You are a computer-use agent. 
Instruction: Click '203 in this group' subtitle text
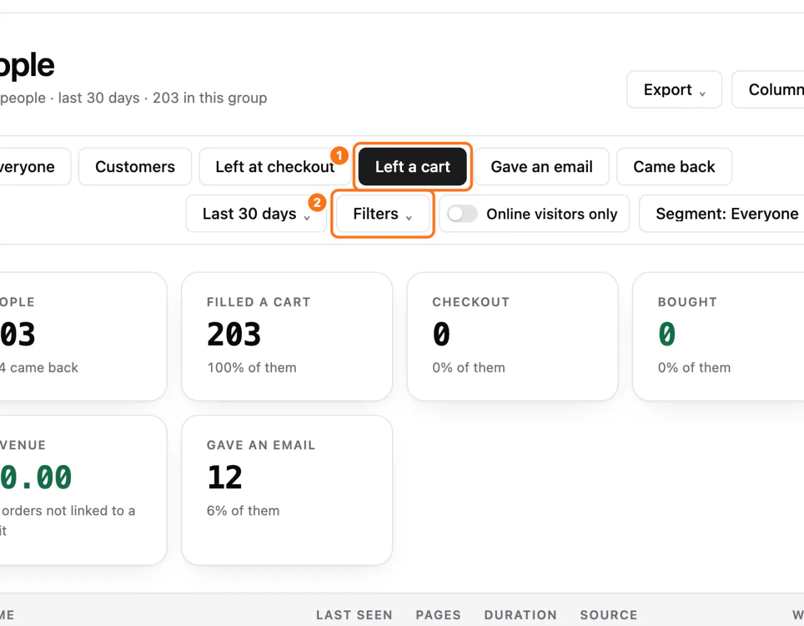(210, 98)
